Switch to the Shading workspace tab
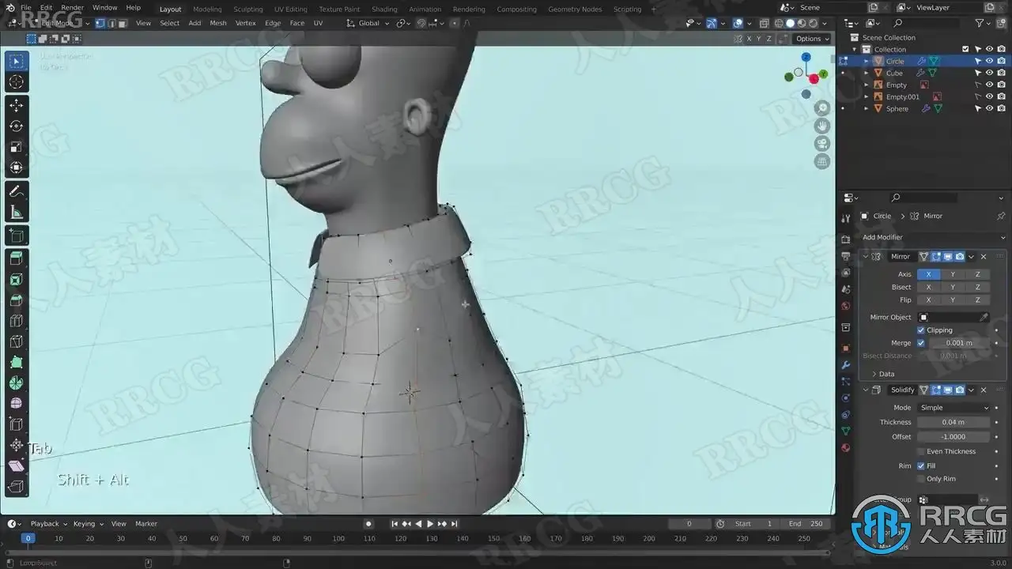The image size is (1012, 569). 384,9
